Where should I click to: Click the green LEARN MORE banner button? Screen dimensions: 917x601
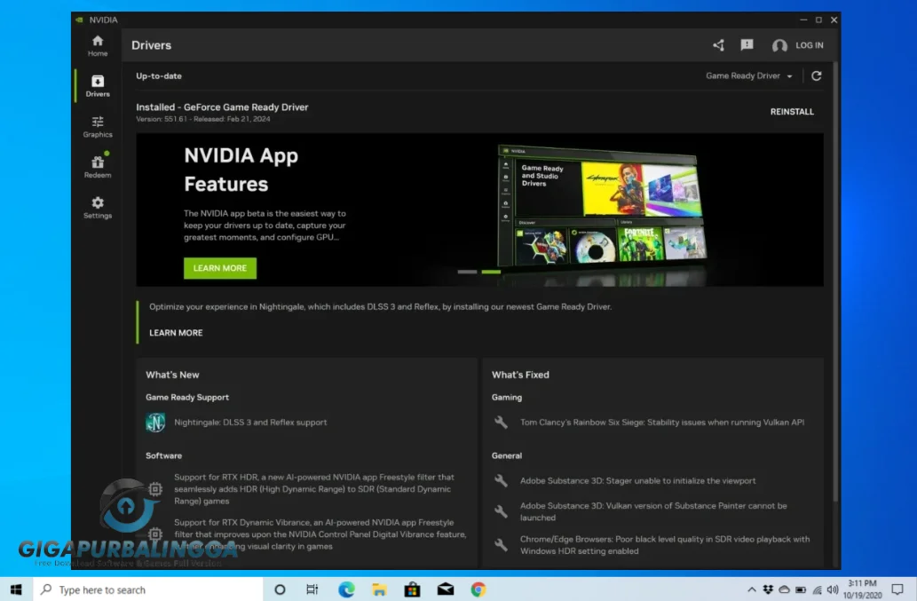(220, 268)
